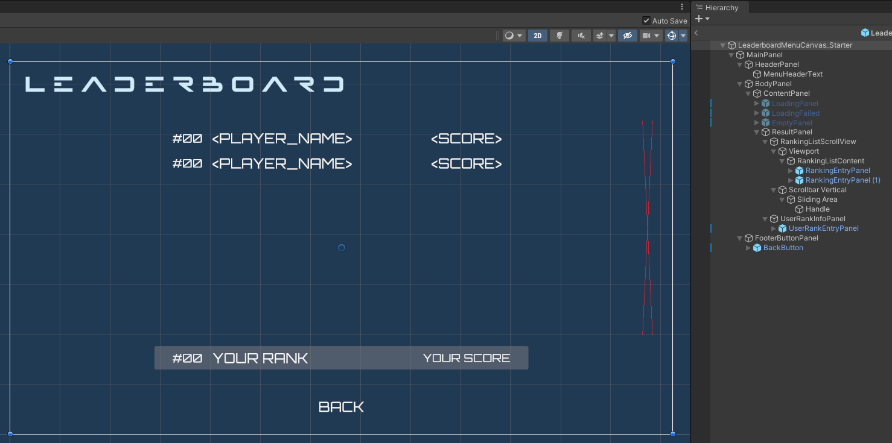Viewport: 892px width, 443px height.
Task: Click the prefab icon beside EmptyPanel
Action: point(766,123)
